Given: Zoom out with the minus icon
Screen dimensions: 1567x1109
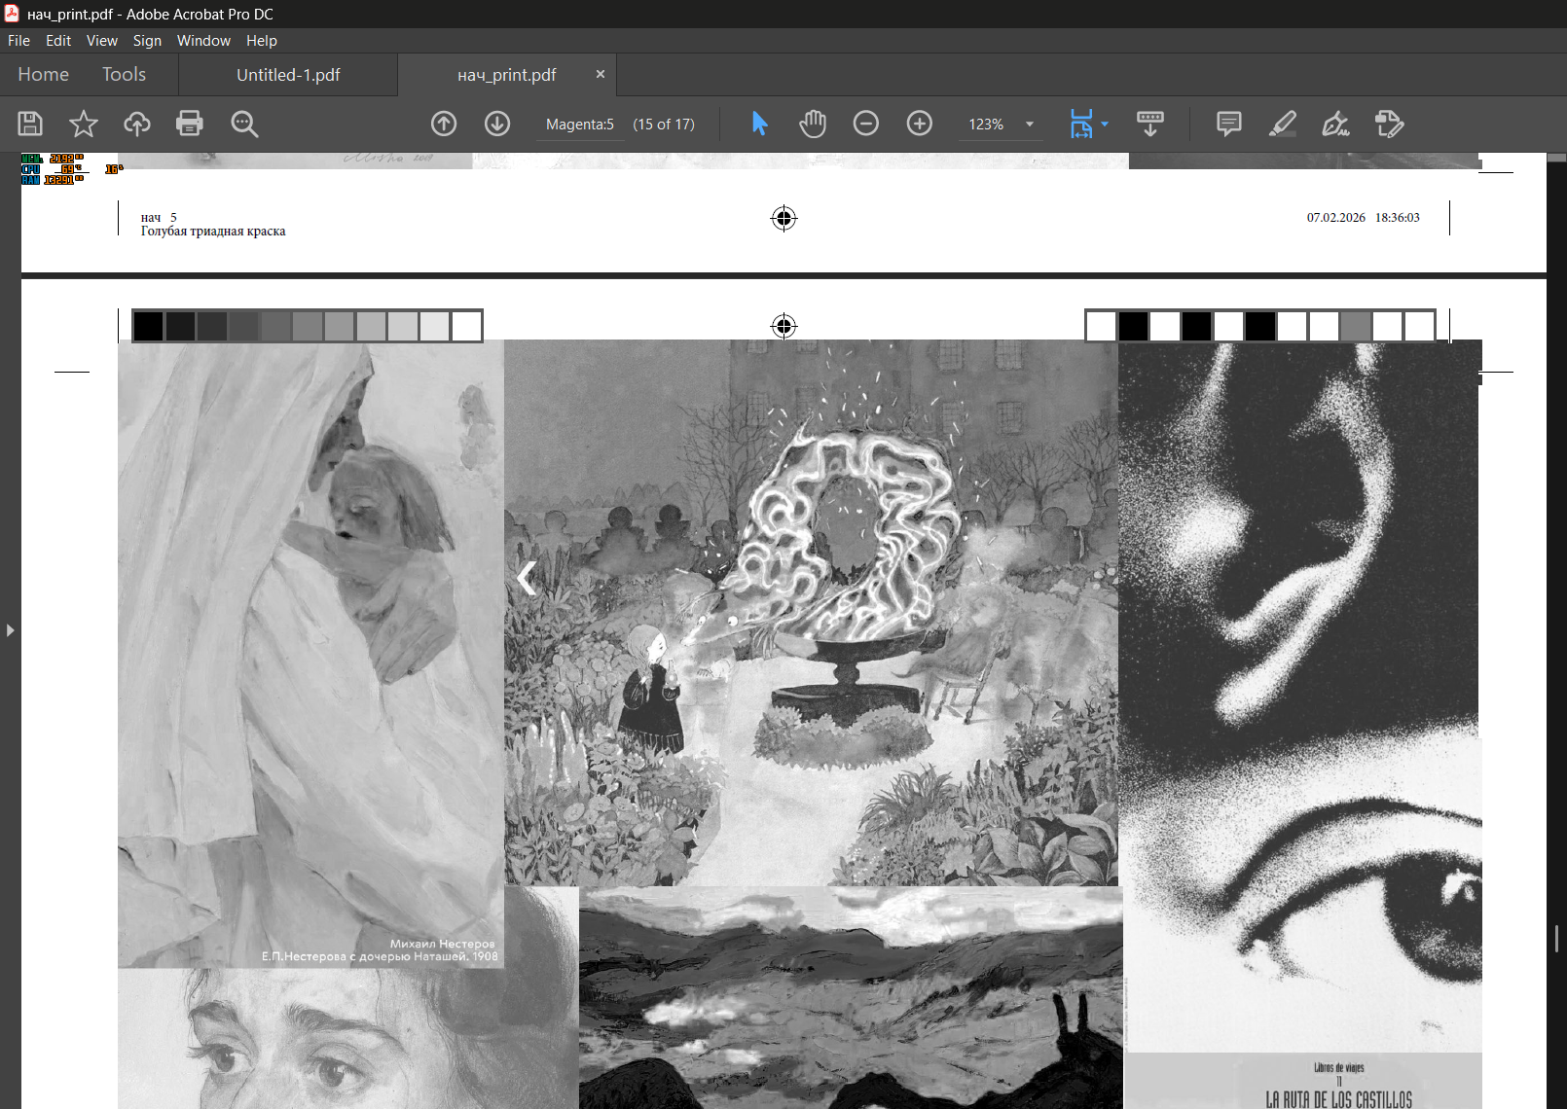Looking at the screenshot, I should tap(866, 124).
